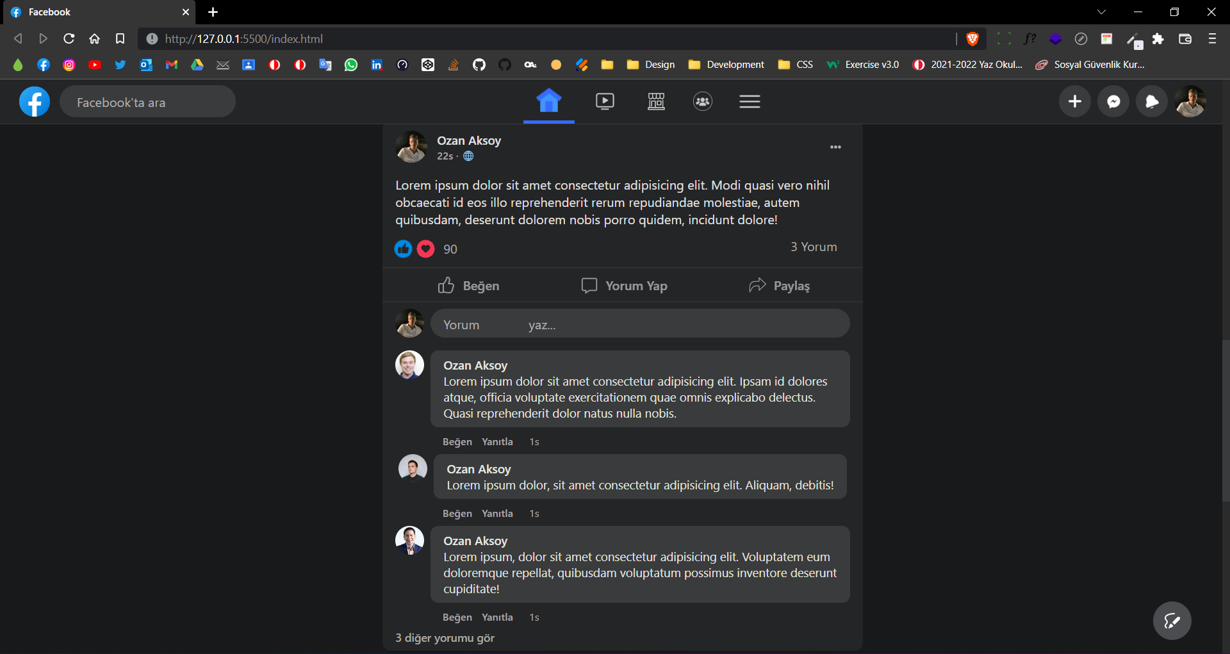Click the like thumbs-up reaction icon
This screenshot has height=654, width=1230.
403,249
